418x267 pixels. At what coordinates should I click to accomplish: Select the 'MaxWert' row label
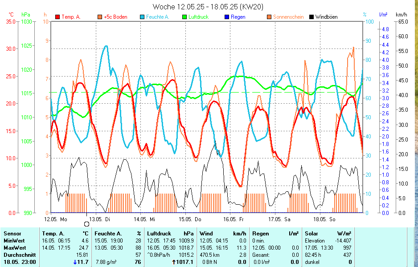(15, 248)
